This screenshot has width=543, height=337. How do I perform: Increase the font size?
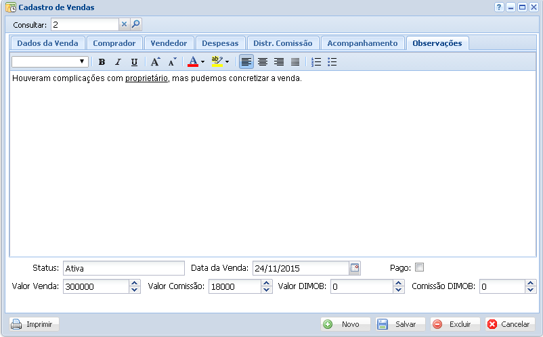155,61
